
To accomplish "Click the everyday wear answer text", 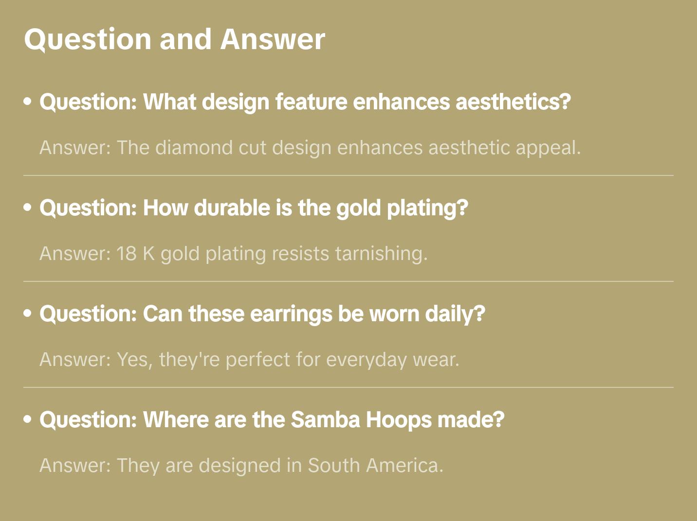I will coord(249,360).
